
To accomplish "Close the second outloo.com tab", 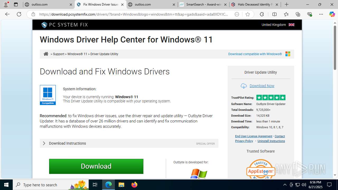I will point(174,4).
